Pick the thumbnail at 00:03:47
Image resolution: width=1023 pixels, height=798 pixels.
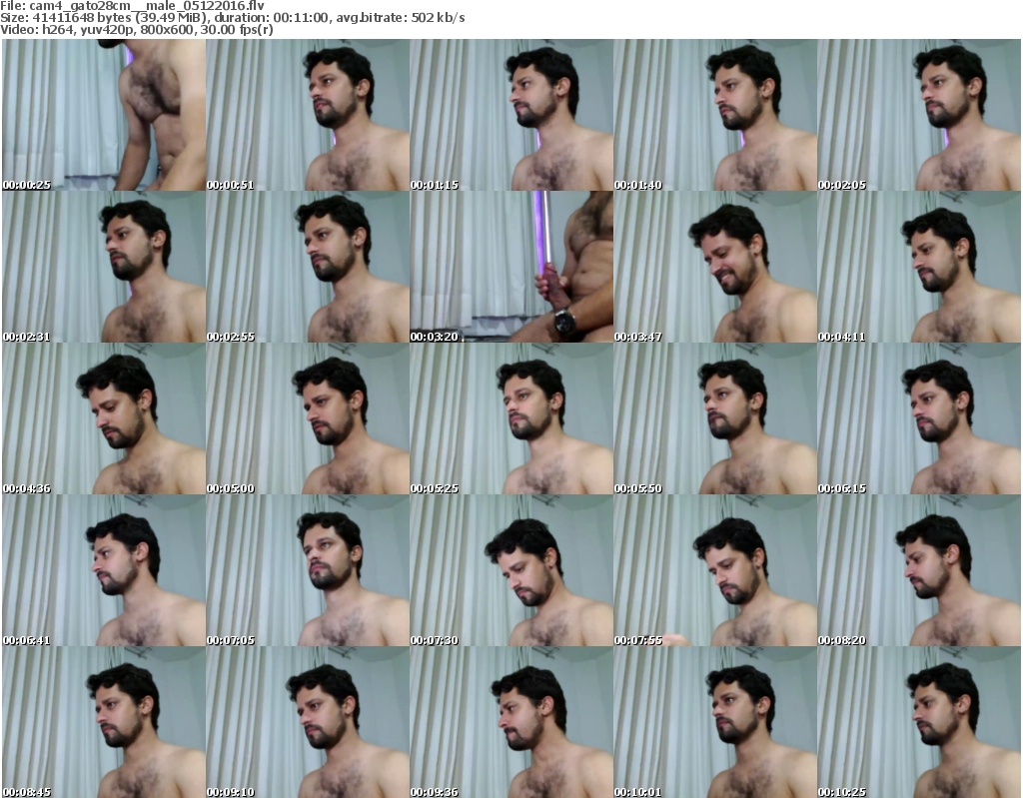coord(714,267)
